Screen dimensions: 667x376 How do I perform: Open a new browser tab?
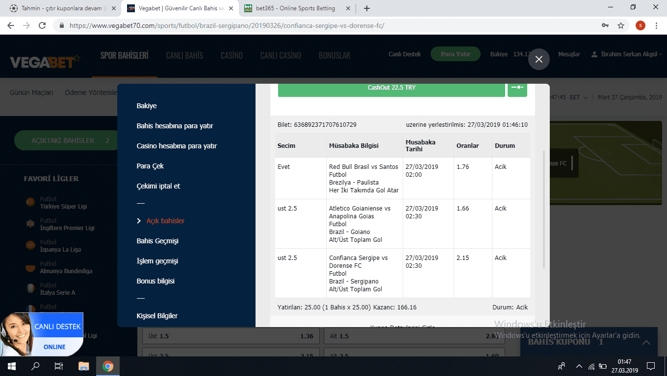(367, 8)
